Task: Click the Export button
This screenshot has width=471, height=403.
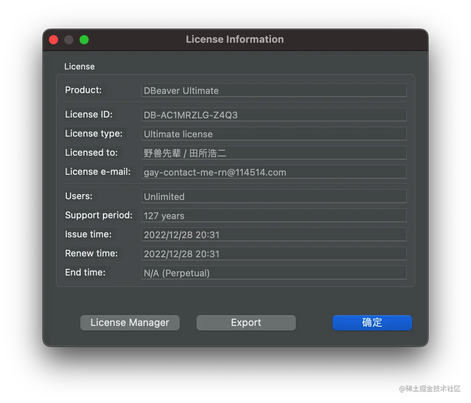Action: (246, 323)
